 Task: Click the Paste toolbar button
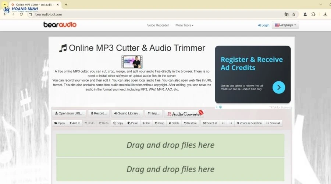(x=133, y=123)
